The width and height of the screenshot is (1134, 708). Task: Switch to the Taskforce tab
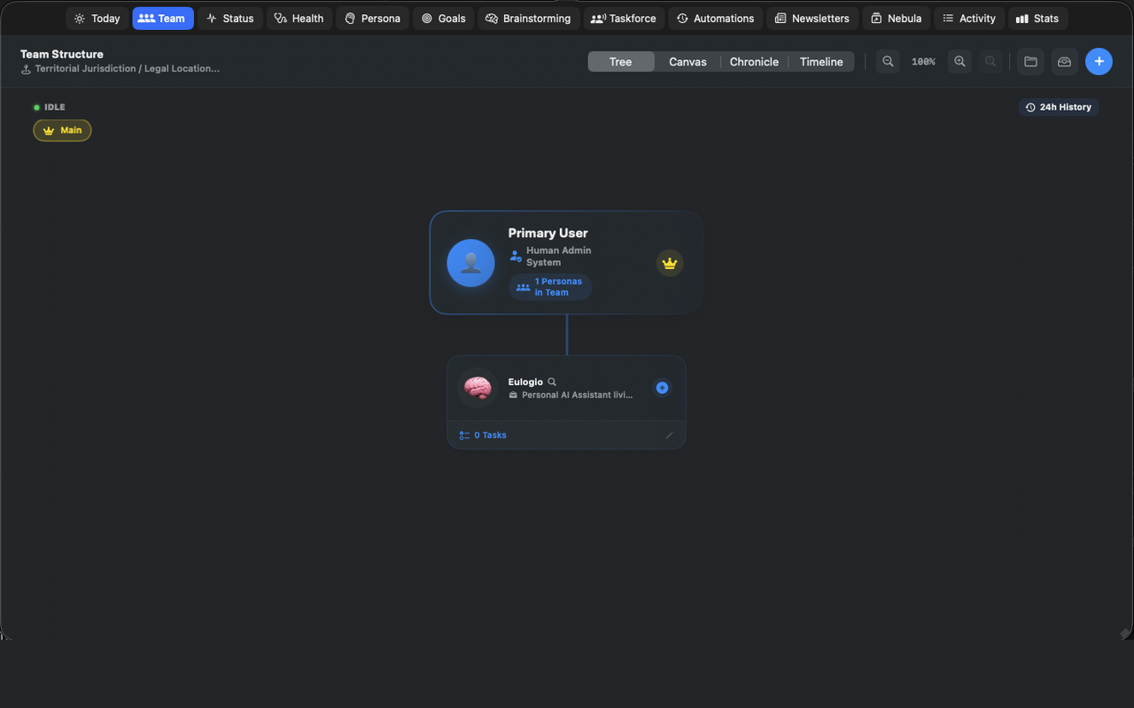point(624,19)
